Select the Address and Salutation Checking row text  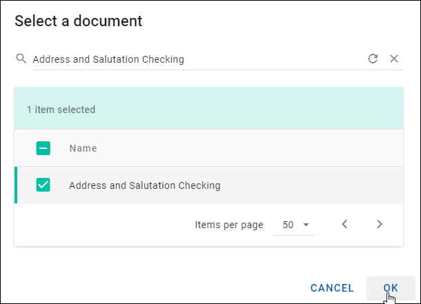(144, 185)
